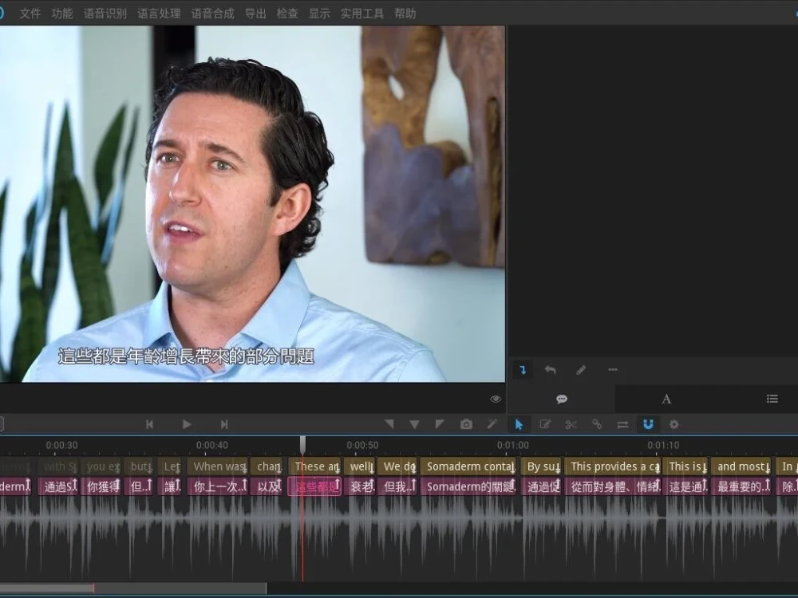
Task: Toggle the eye visibility icon under video
Action: pos(496,399)
